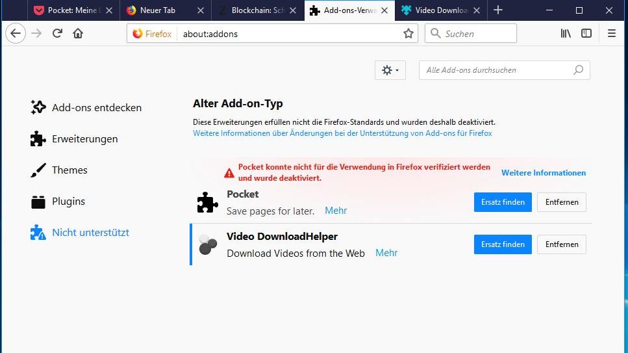Click Ersatz finden for Pocket

(503, 202)
